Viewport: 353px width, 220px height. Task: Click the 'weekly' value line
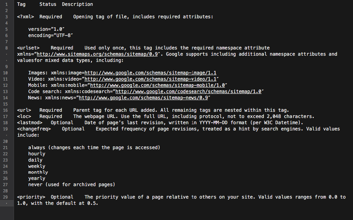coord(37,166)
